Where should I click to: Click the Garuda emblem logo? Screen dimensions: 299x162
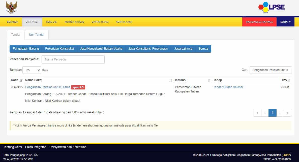[11, 7]
